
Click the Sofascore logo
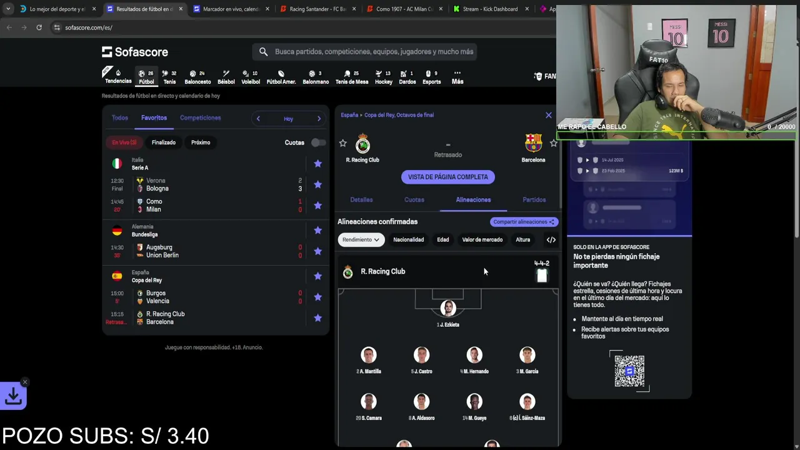coord(135,52)
